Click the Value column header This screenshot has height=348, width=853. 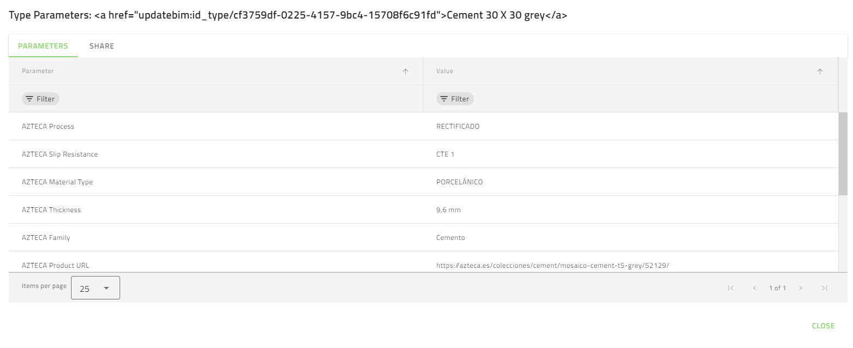coord(445,71)
